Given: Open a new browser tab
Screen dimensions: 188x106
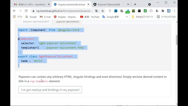Looking at the screenshot, I should pos(135,4).
